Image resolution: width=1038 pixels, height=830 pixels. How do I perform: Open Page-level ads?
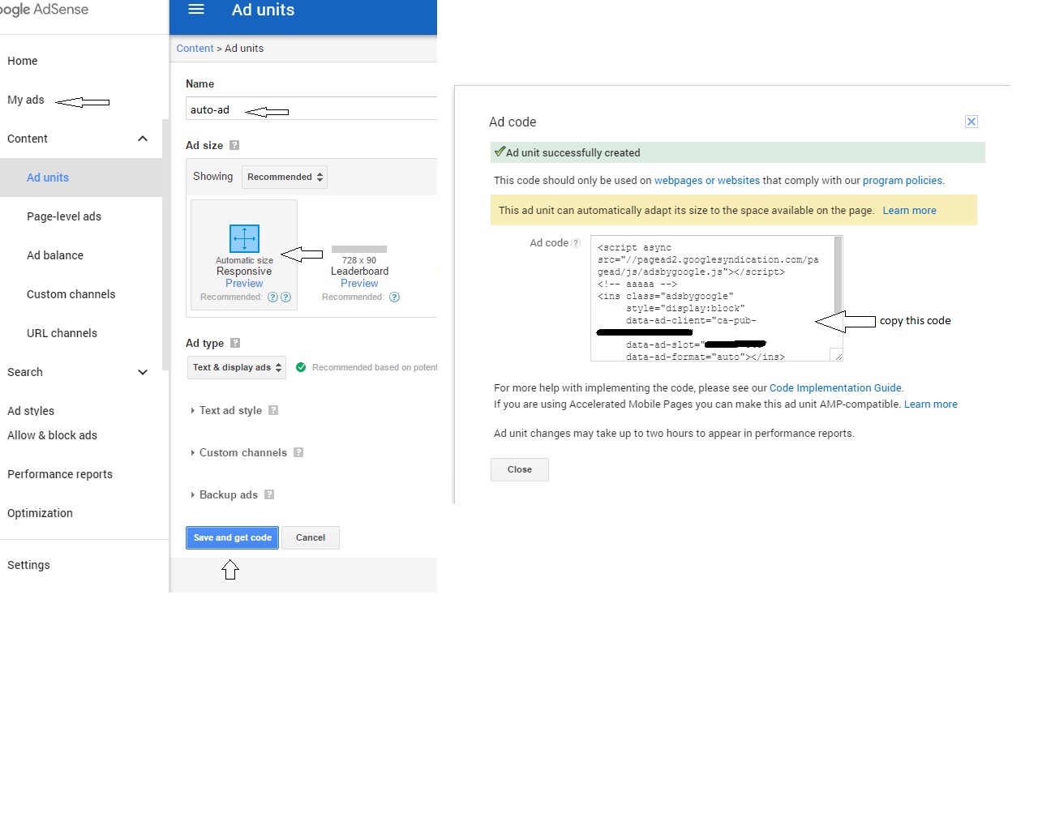coord(64,216)
